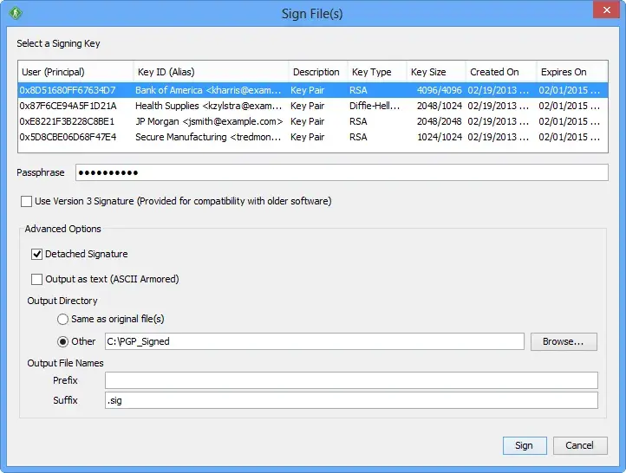Enable Use Version 3 Signature checkbox
Viewport: 626px width, 473px height.
pos(26,201)
